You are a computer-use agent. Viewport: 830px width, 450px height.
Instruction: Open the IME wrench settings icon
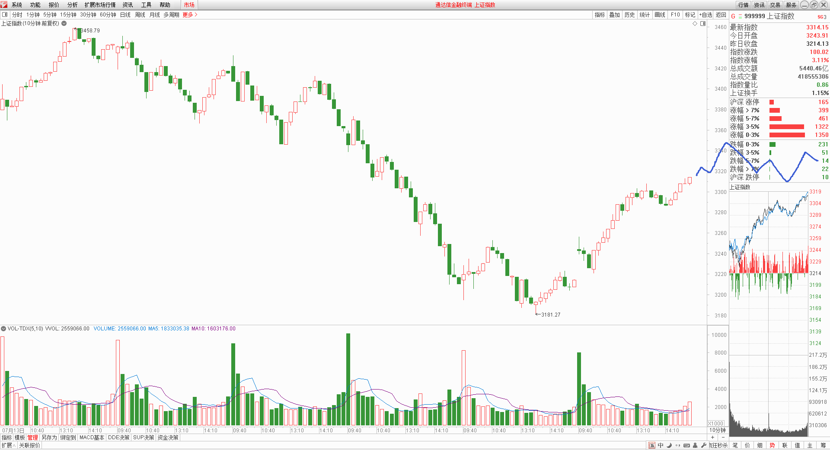point(704,445)
